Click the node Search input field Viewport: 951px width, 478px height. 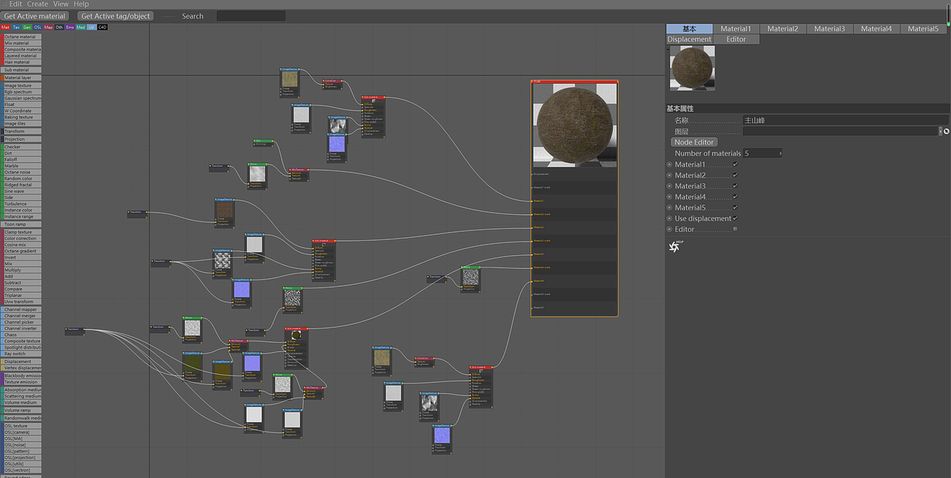coord(250,16)
